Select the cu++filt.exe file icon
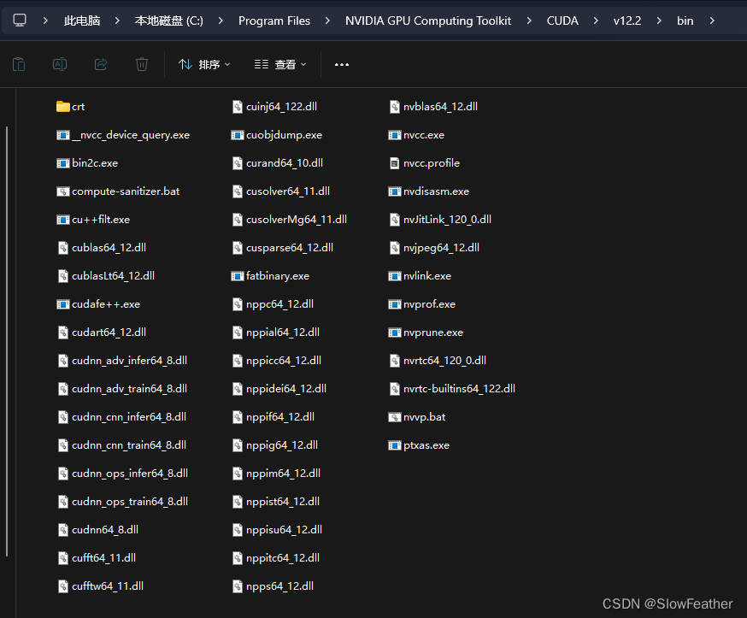The height and width of the screenshot is (618, 747). click(63, 219)
